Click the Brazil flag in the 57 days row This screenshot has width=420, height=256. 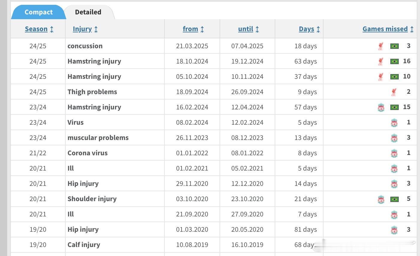(x=394, y=107)
